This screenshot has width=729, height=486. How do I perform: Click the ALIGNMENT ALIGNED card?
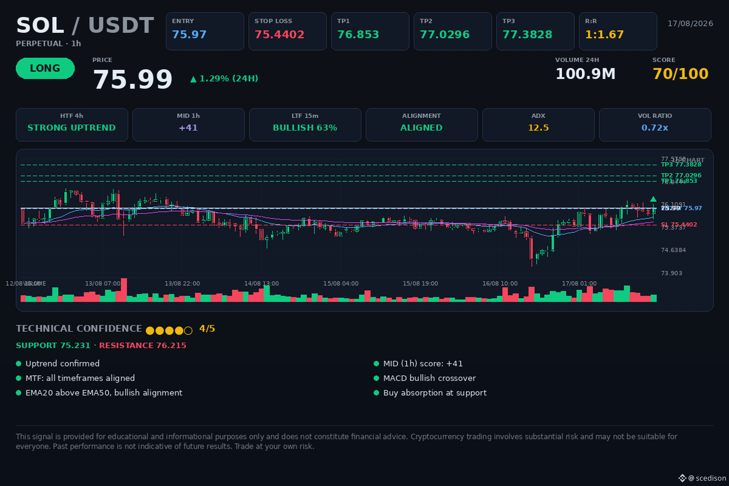point(422,125)
